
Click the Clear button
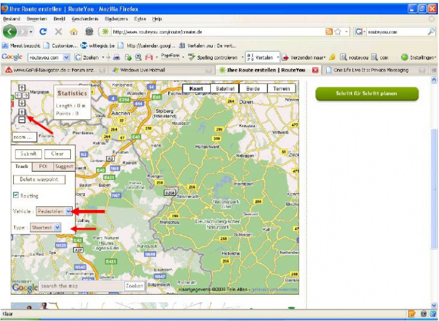(x=58, y=154)
